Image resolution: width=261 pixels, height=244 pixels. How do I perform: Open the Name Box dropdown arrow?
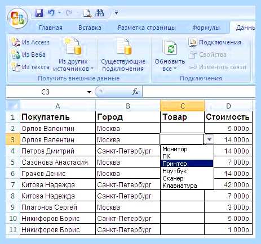coord(89,92)
